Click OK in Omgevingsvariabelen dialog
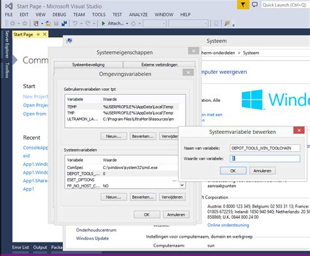Viewport: 310px width, 256px height. pyautogui.click(x=146, y=215)
